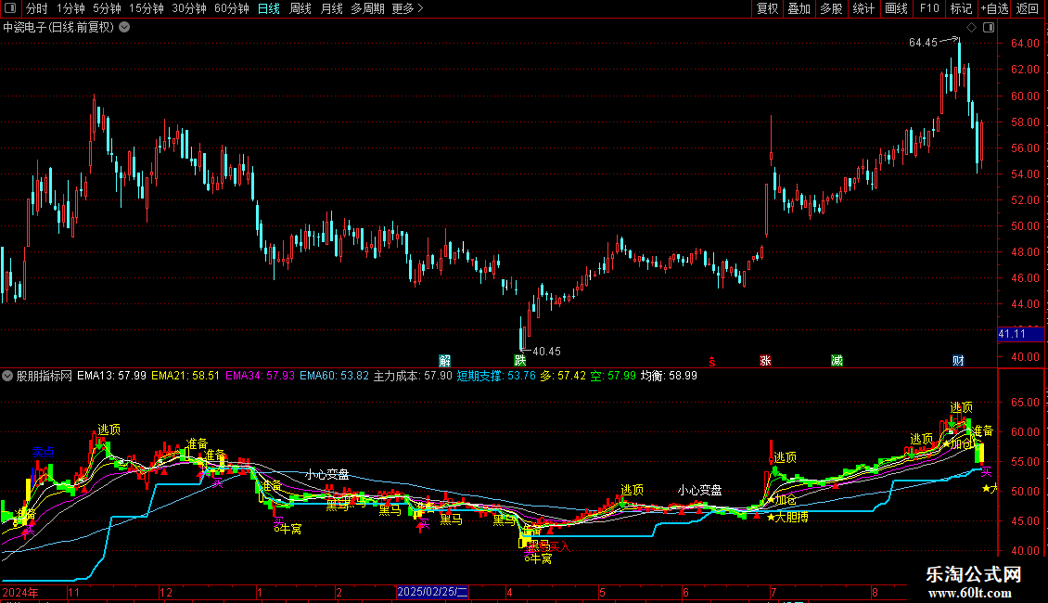Click the EMA60: 53.82 value label

click(x=334, y=376)
